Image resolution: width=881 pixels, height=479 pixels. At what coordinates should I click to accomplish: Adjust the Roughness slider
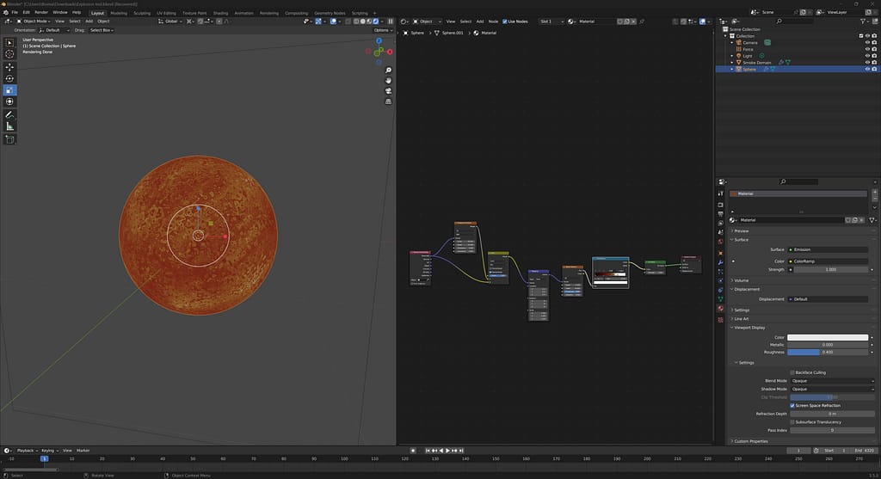pos(828,352)
